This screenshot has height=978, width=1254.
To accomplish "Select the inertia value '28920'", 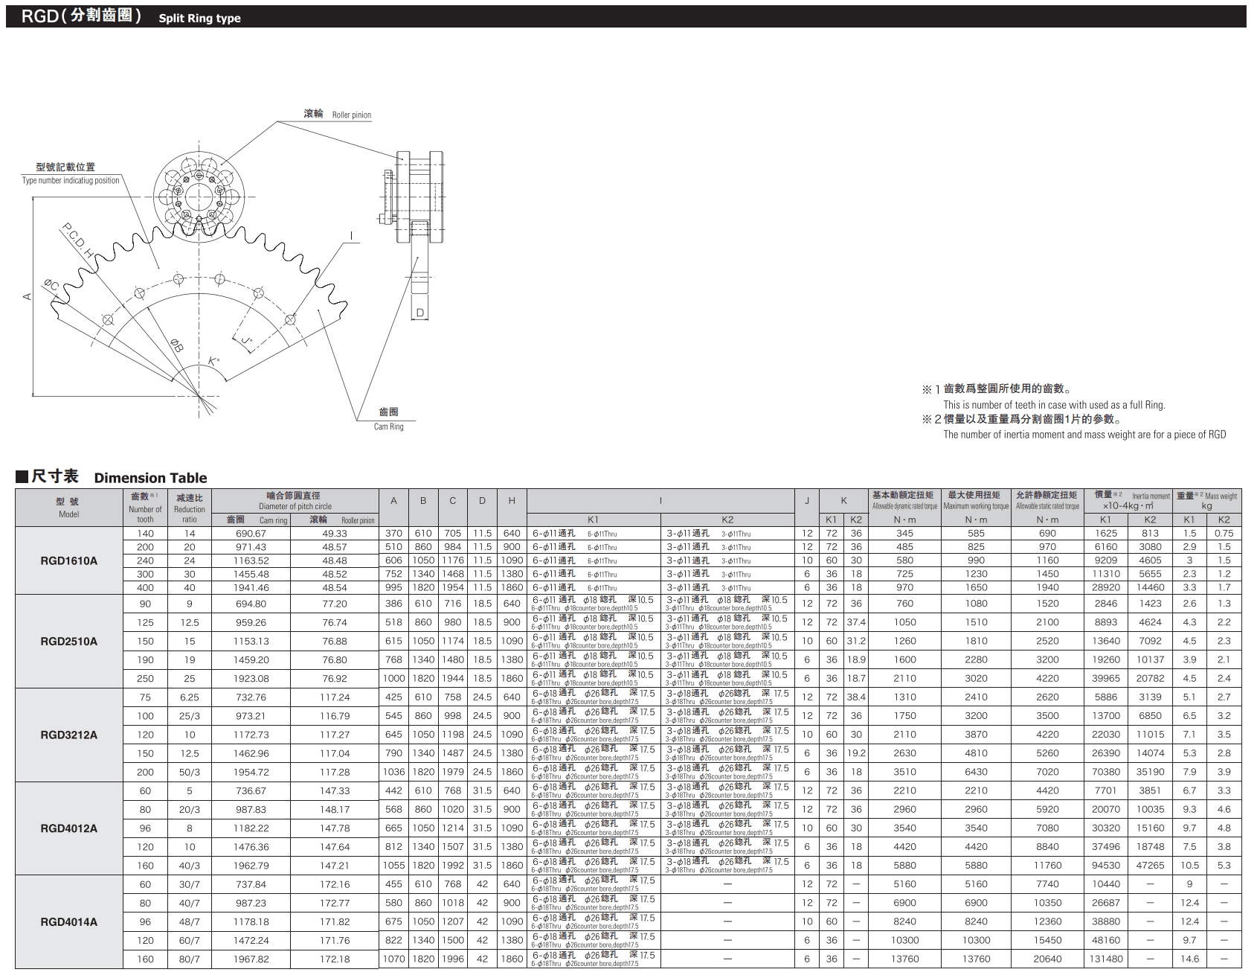I will click(x=1106, y=588).
